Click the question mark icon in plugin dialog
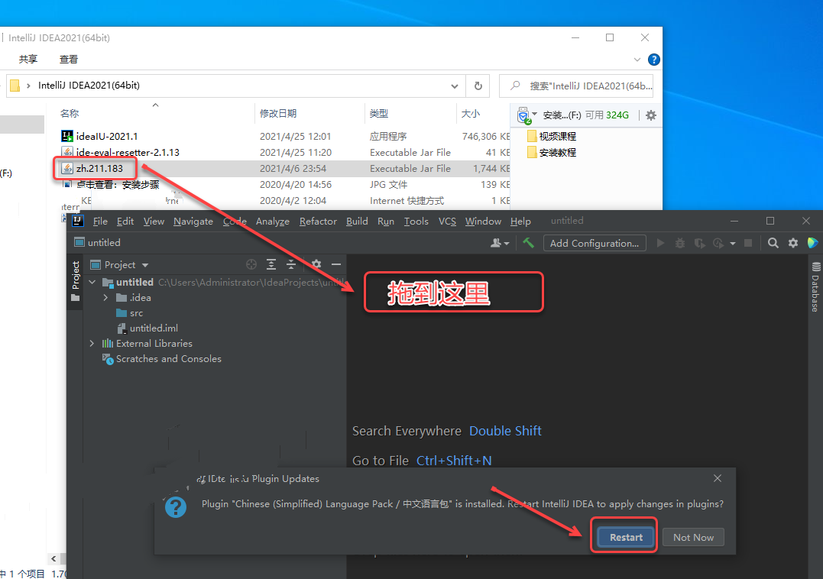 point(175,507)
